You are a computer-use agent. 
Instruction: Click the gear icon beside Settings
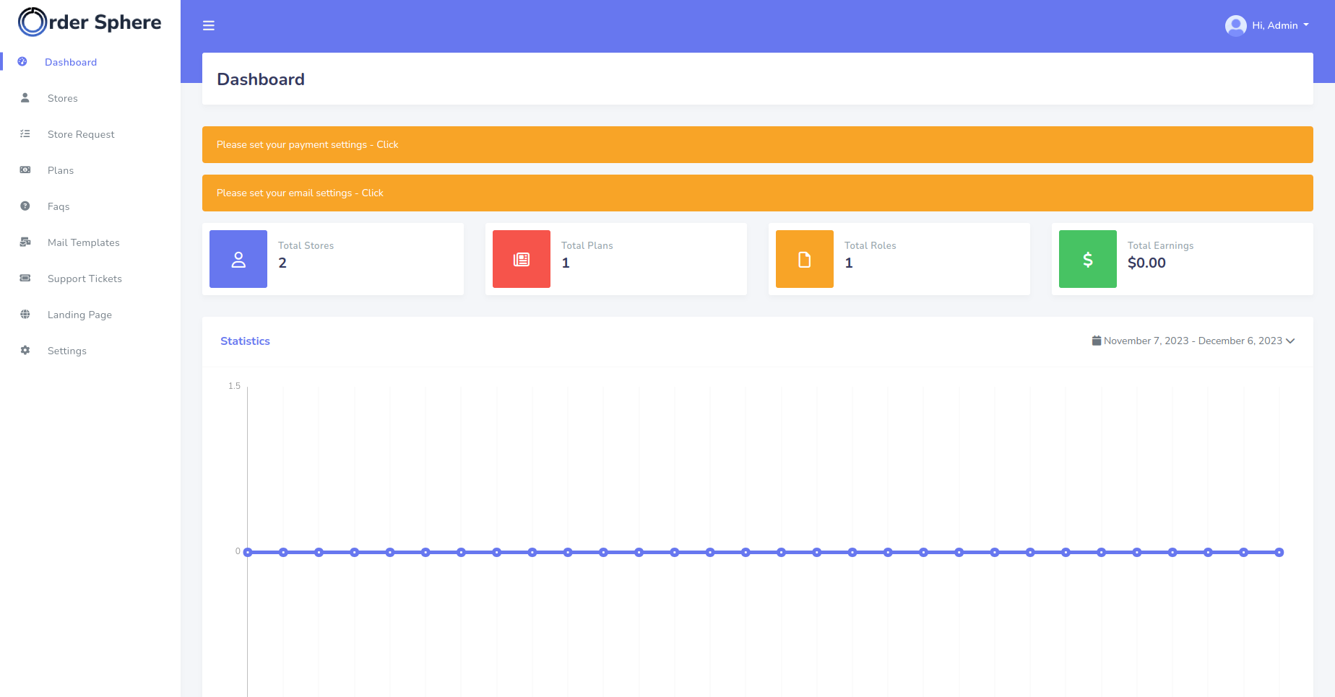(25, 351)
